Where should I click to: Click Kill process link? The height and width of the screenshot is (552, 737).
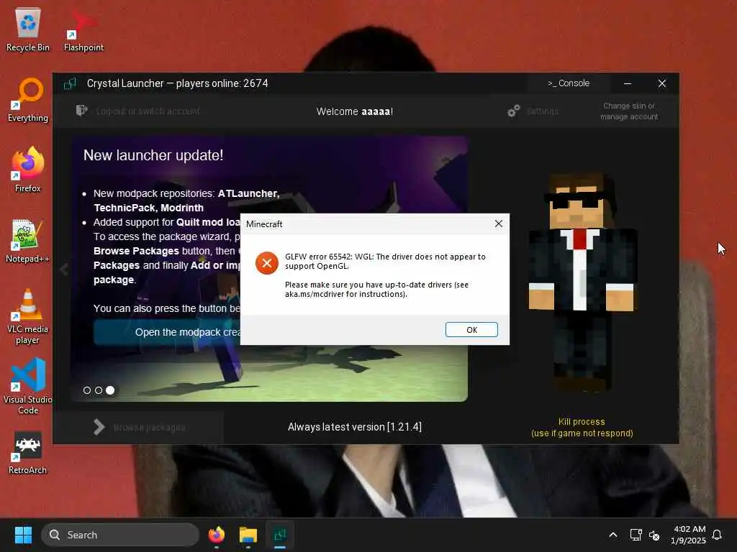pyautogui.click(x=582, y=427)
